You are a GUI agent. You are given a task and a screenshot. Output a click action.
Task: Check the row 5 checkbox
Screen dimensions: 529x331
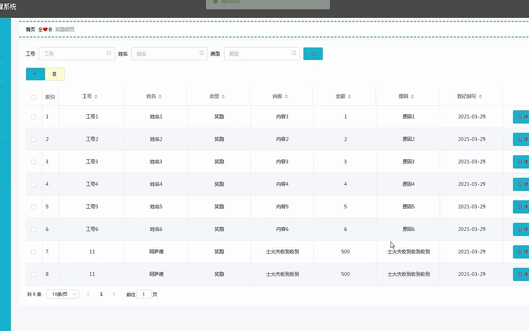(33, 207)
